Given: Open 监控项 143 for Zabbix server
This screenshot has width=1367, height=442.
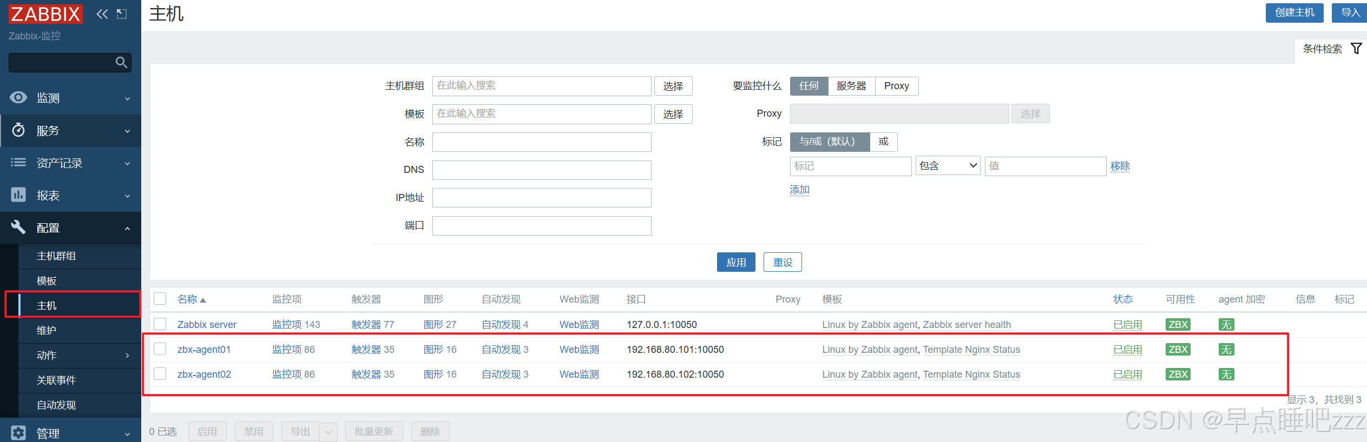Looking at the screenshot, I should (x=296, y=325).
